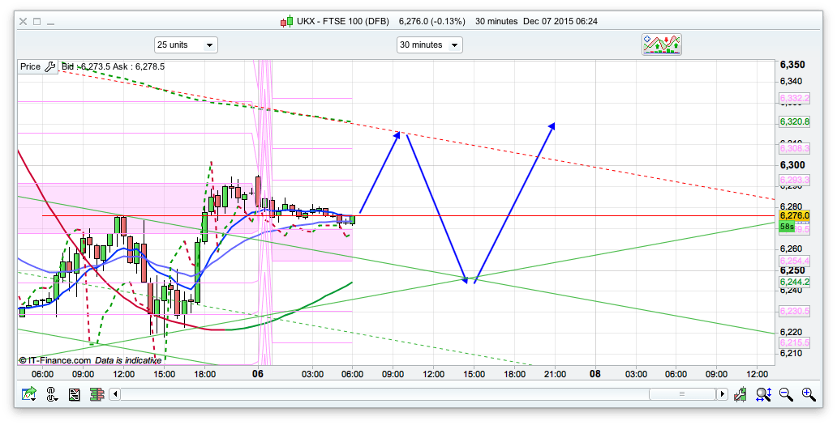Click the IT-Finance.com copyright text
837x425 pixels.
54,360
